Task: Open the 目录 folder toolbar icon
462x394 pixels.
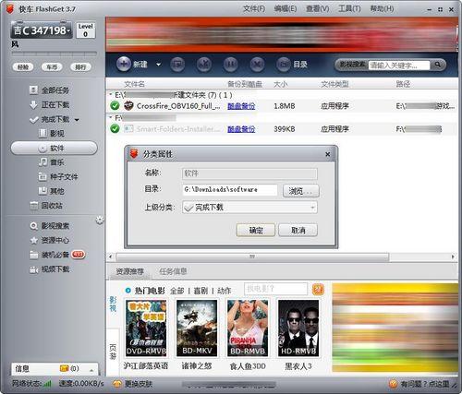Action: click(x=284, y=64)
